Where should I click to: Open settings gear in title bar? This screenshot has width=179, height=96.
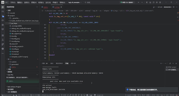click(157, 2)
